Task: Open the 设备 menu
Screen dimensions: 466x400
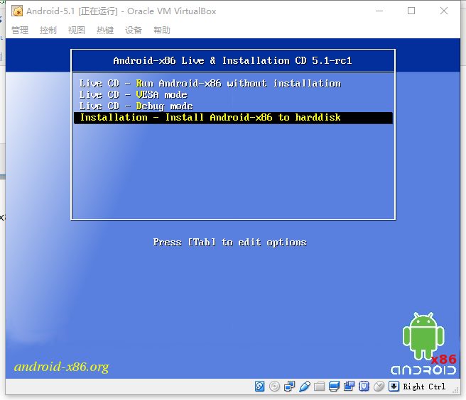Action: [134, 30]
